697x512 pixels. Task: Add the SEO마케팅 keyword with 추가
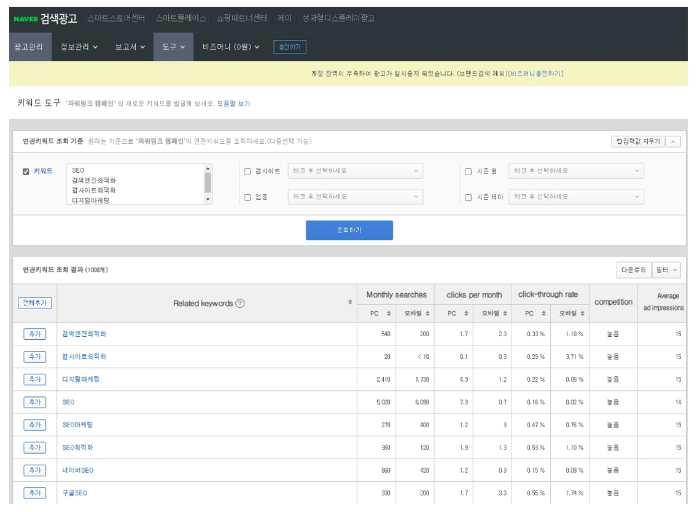[34, 425]
